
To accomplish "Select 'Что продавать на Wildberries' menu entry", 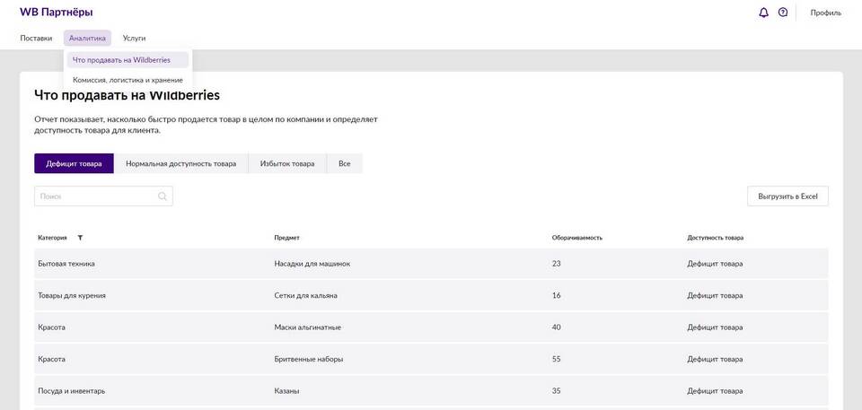I will pos(128,60).
